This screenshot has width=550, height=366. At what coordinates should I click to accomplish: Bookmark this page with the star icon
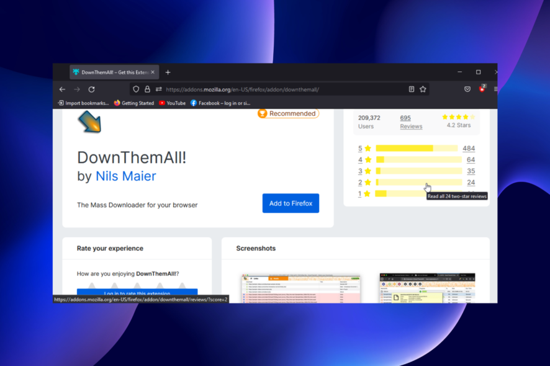423,89
